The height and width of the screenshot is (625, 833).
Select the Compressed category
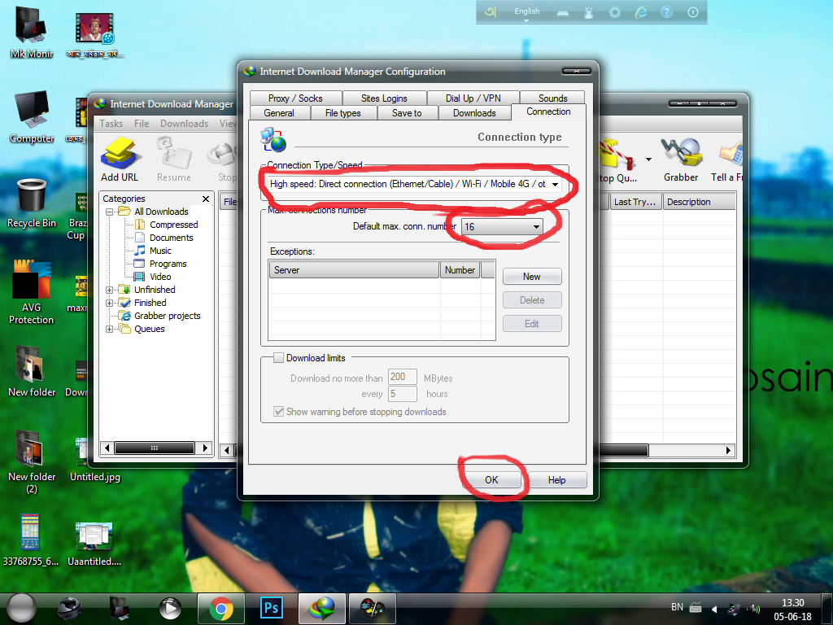(173, 225)
